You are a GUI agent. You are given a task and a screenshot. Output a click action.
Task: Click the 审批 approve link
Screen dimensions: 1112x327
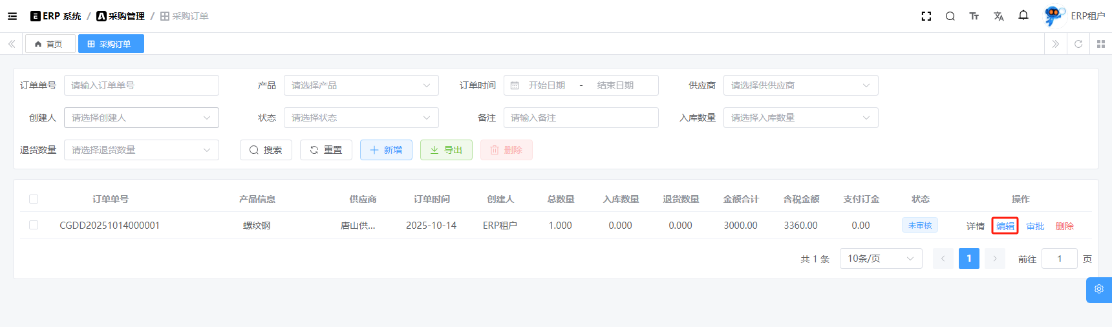point(1035,226)
